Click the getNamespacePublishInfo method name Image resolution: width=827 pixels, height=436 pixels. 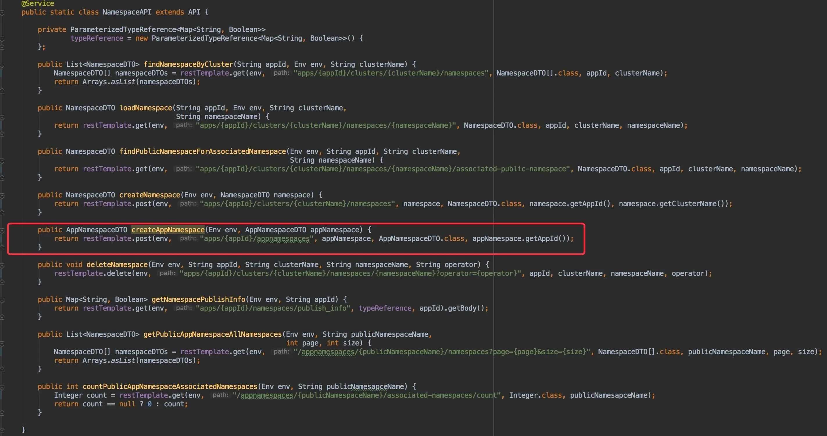coord(198,300)
